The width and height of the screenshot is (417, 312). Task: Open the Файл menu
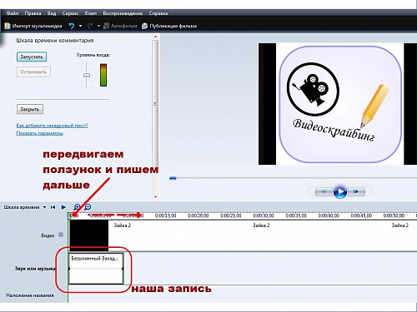[x=13, y=13]
